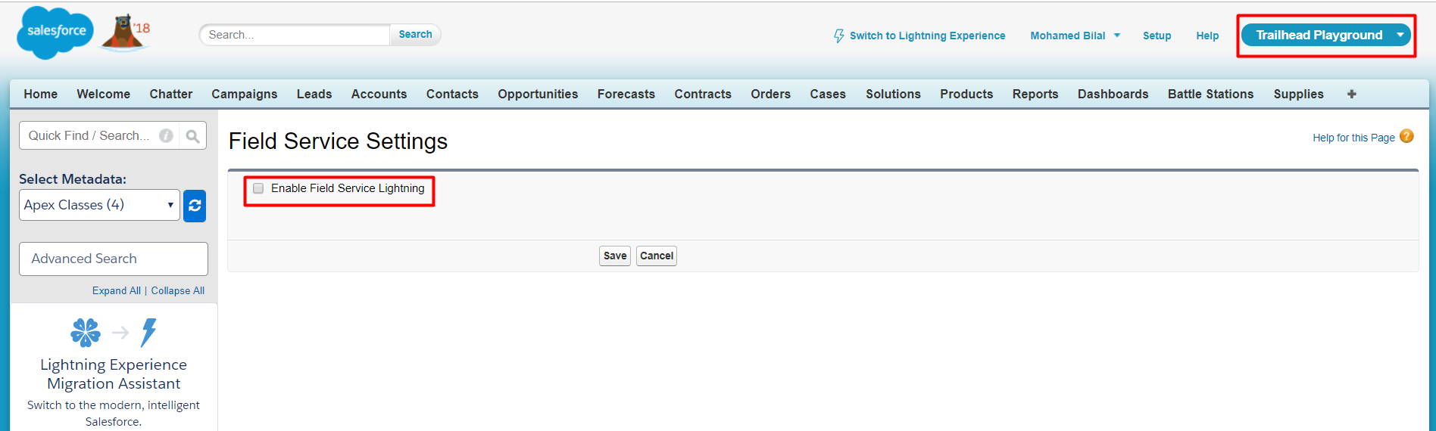This screenshot has height=431, width=1436.
Task: Go to the Orders tab
Action: 771,94
